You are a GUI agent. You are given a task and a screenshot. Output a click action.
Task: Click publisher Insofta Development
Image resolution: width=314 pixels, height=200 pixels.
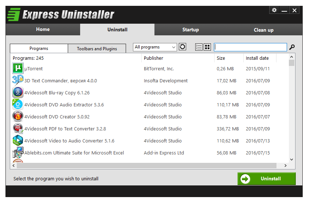[x=166, y=81]
